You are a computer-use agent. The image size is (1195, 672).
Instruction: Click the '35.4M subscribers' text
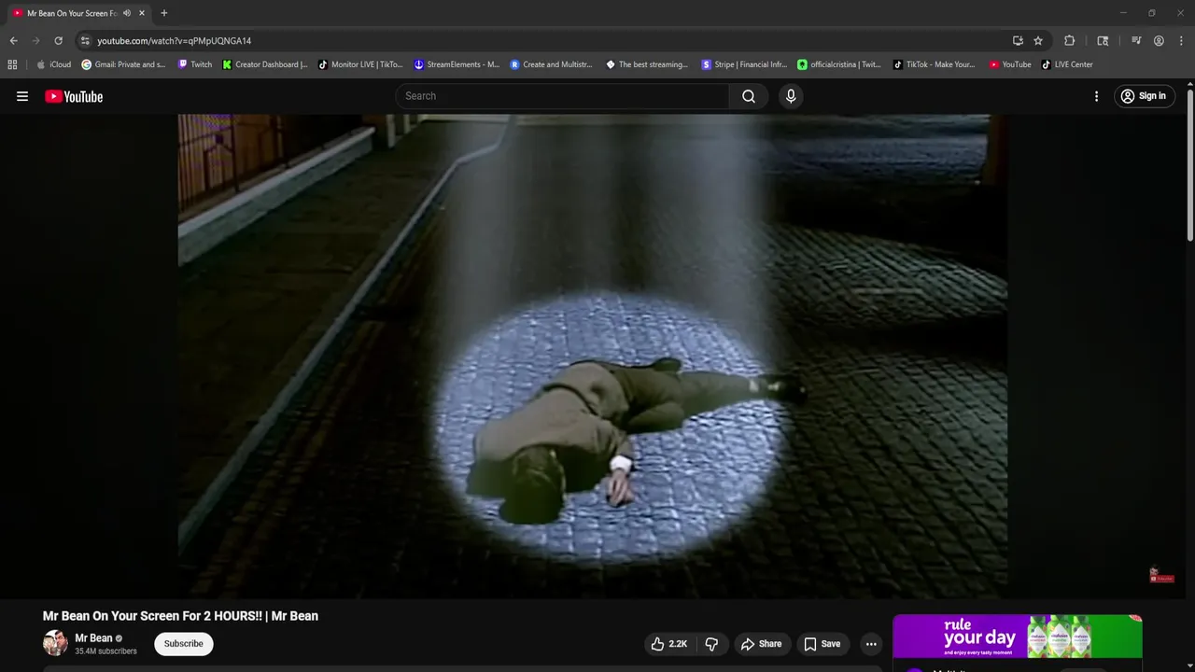tap(105, 651)
